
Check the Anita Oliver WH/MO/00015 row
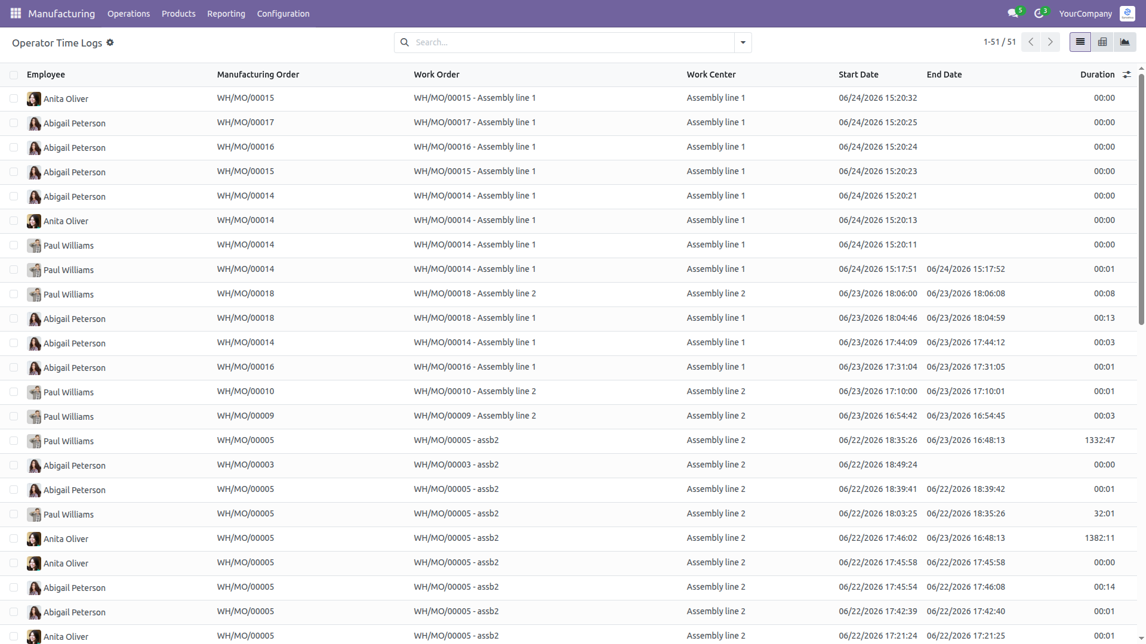[14, 98]
